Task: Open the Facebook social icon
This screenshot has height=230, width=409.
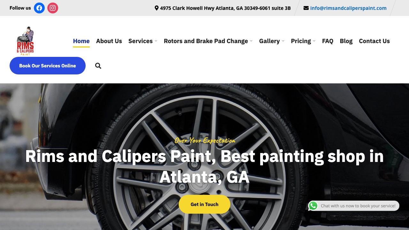Action: (x=39, y=8)
